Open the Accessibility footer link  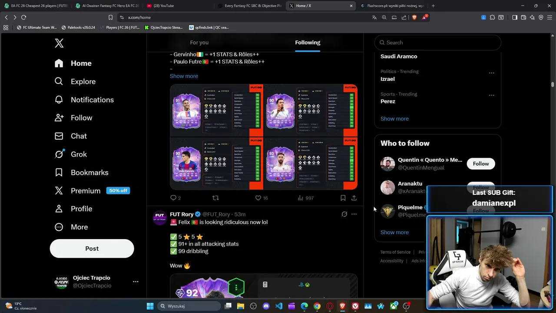coord(392,261)
